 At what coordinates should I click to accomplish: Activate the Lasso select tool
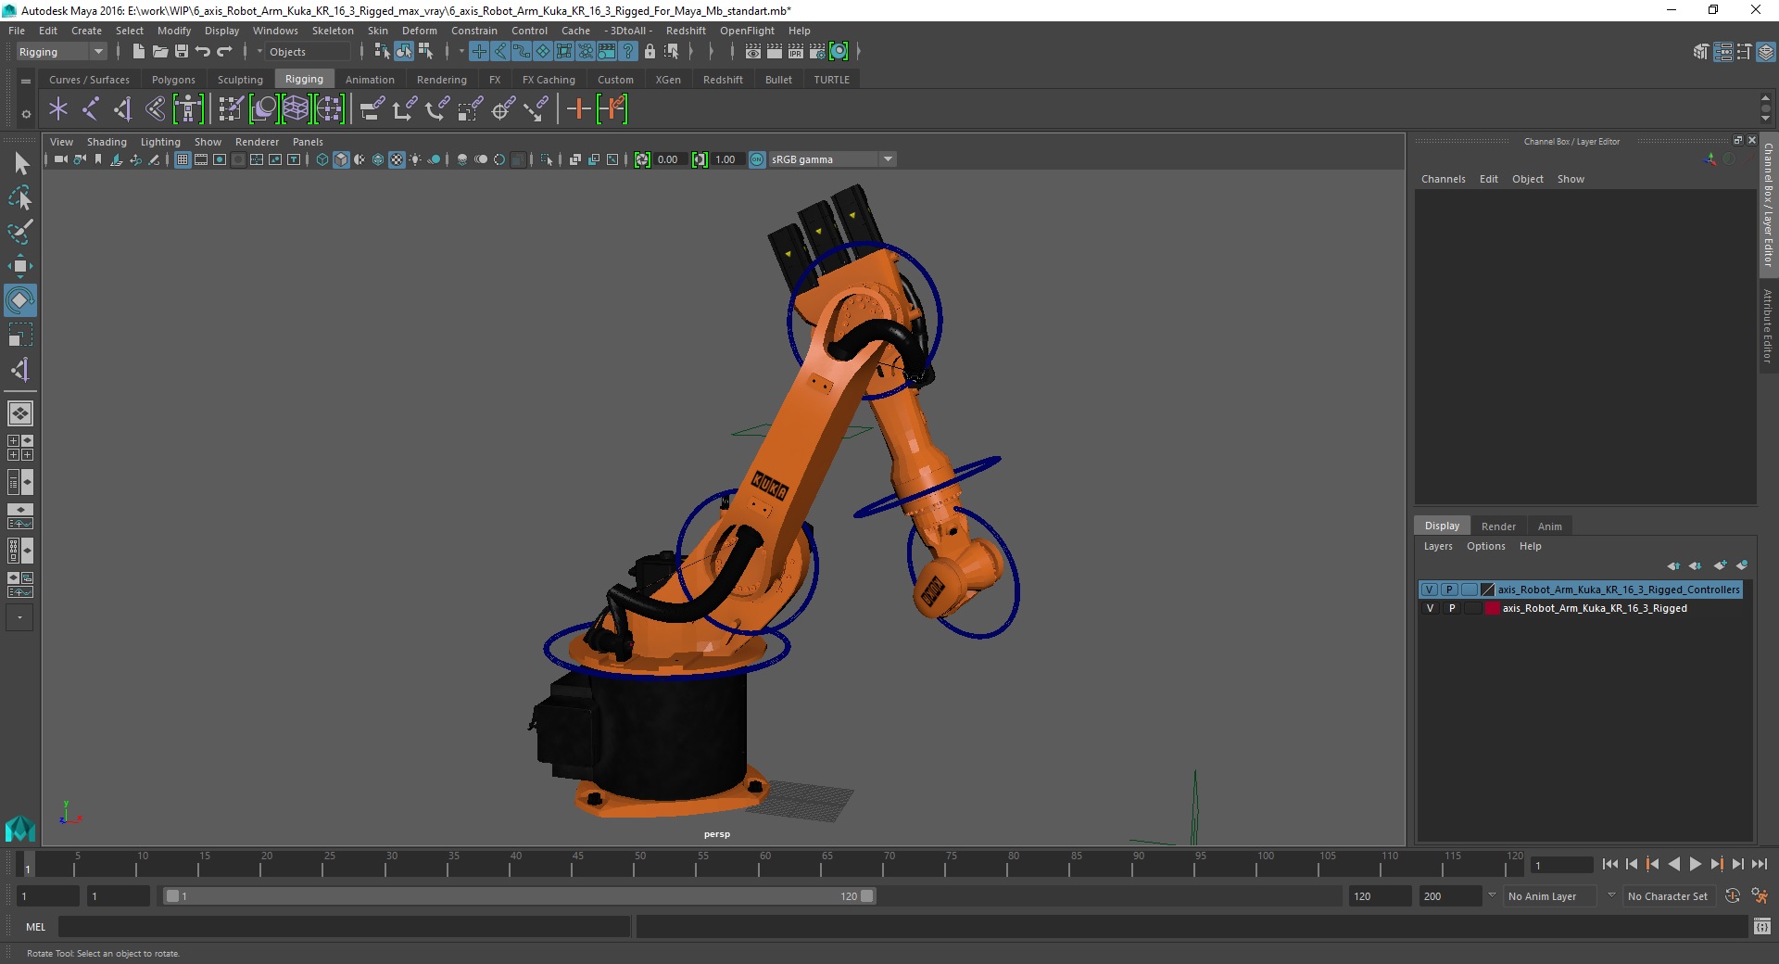coord(20,198)
